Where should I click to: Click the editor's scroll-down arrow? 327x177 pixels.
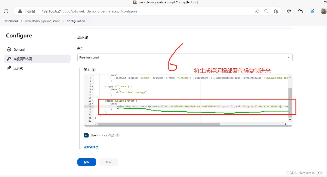coord(290,120)
